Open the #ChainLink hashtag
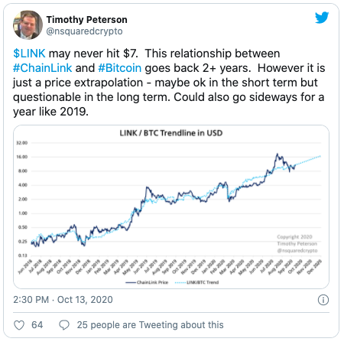This screenshot has width=344, height=345. (43, 68)
